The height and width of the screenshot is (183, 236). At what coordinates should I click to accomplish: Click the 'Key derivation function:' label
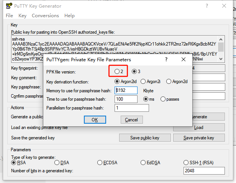pos(67,82)
